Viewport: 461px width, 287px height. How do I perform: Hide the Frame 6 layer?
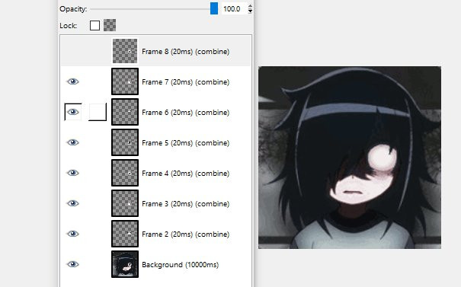coord(72,112)
